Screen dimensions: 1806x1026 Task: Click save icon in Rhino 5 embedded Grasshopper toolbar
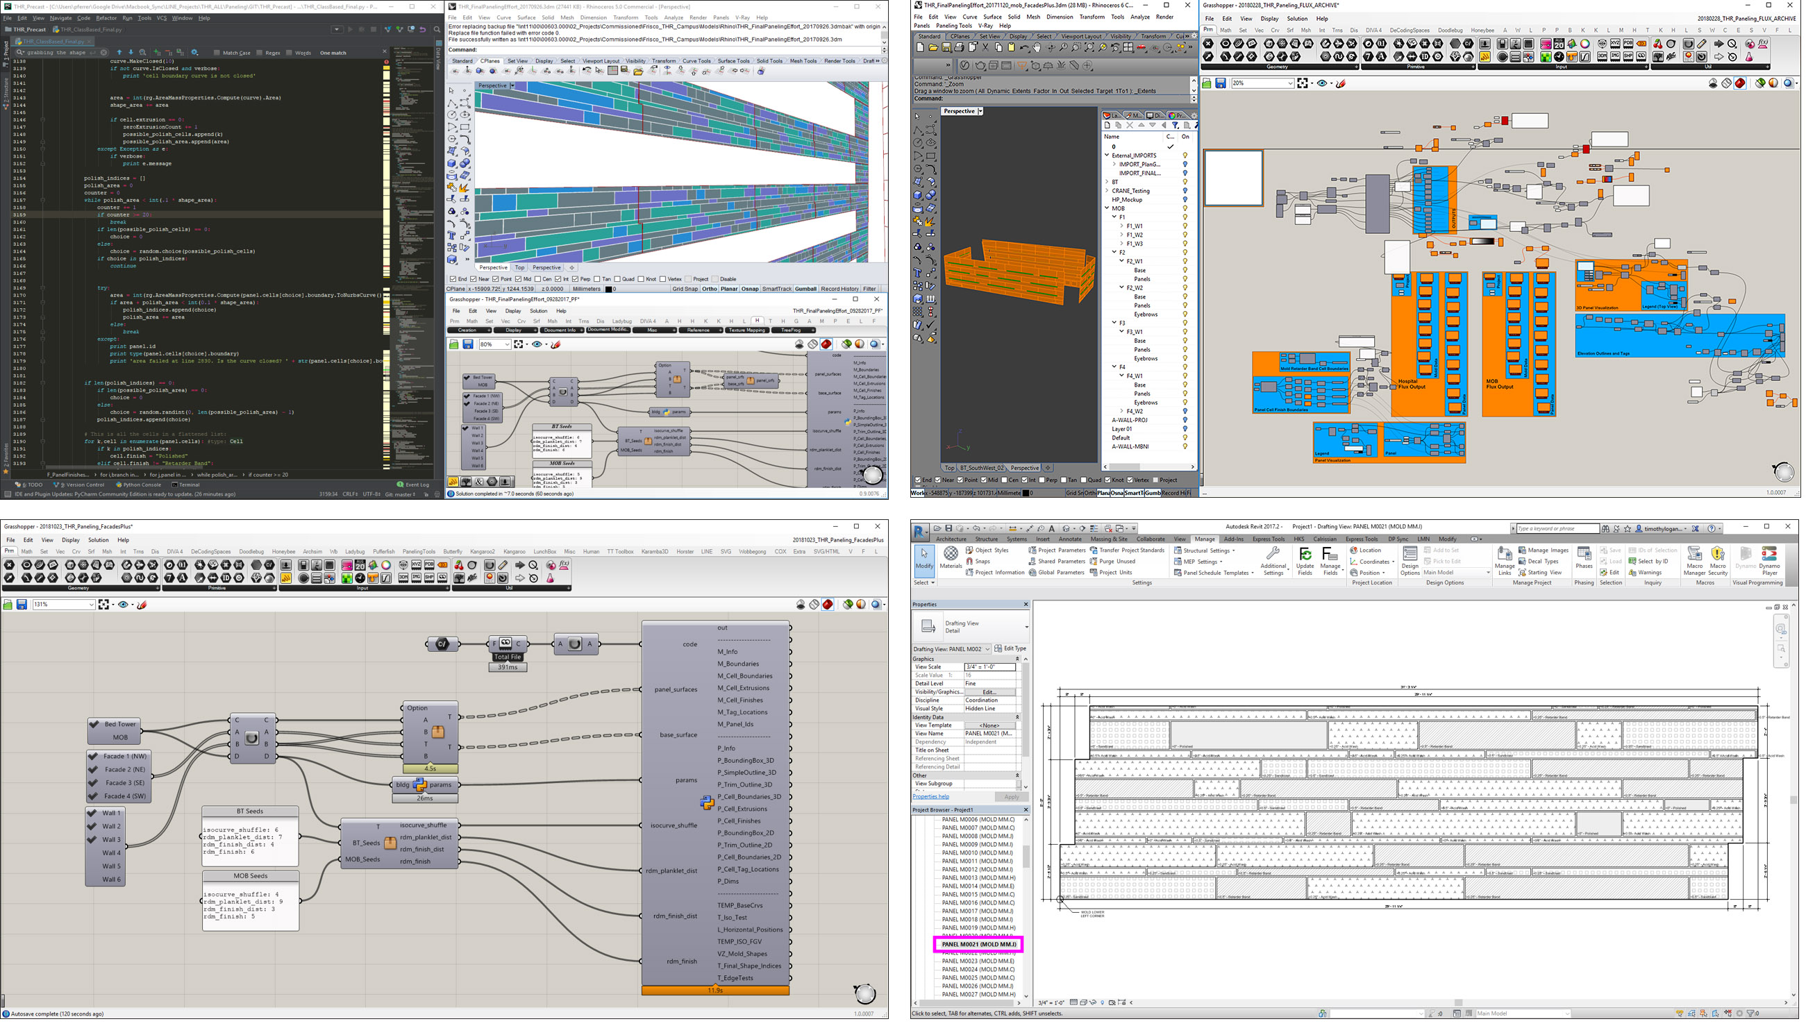(x=468, y=344)
